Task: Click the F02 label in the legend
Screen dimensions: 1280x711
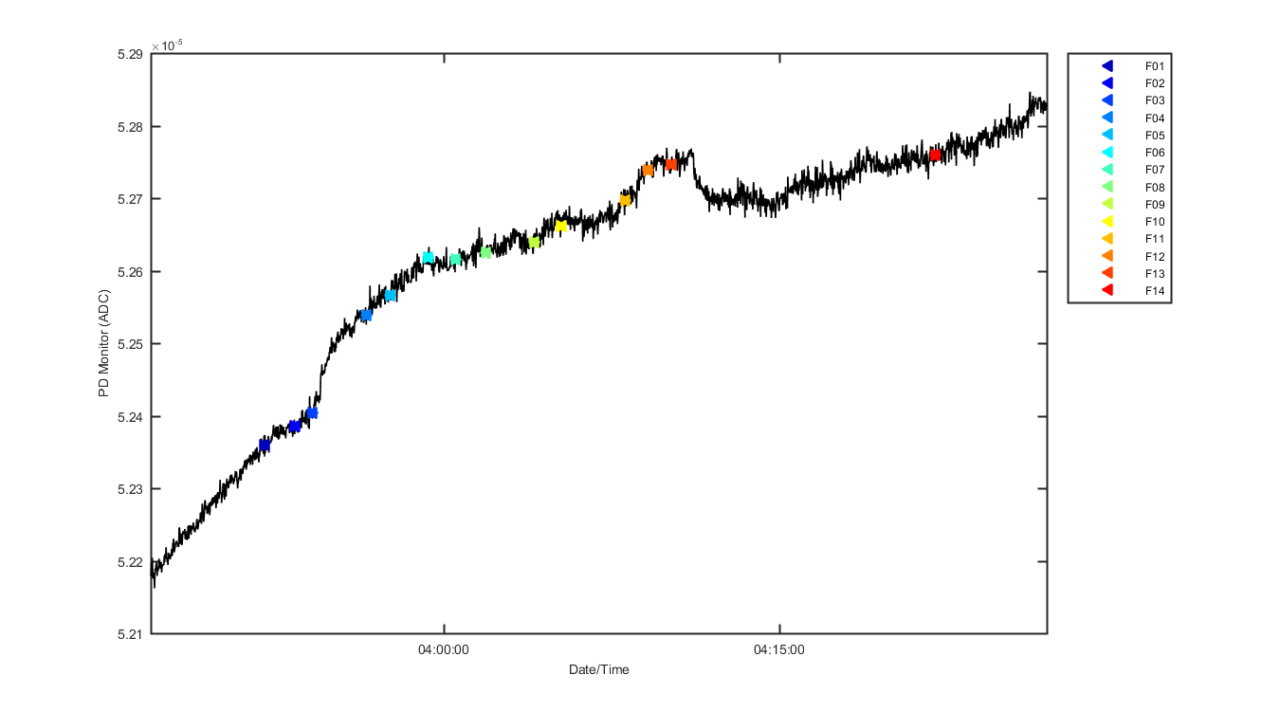Action: (1154, 83)
